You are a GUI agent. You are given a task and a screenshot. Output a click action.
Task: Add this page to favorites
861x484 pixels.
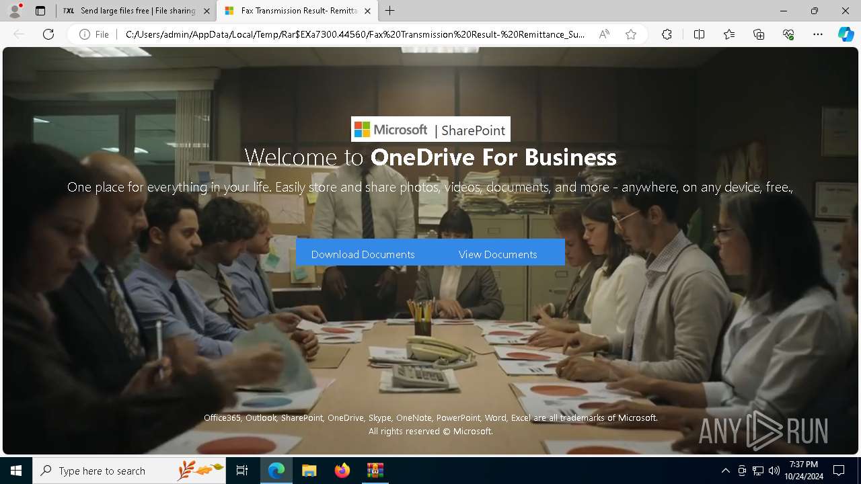coord(631,34)
